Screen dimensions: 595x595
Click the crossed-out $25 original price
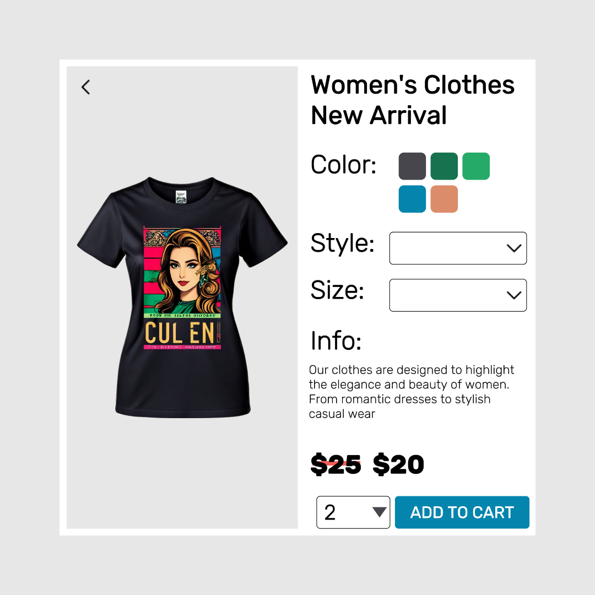(x=336, y=465)
